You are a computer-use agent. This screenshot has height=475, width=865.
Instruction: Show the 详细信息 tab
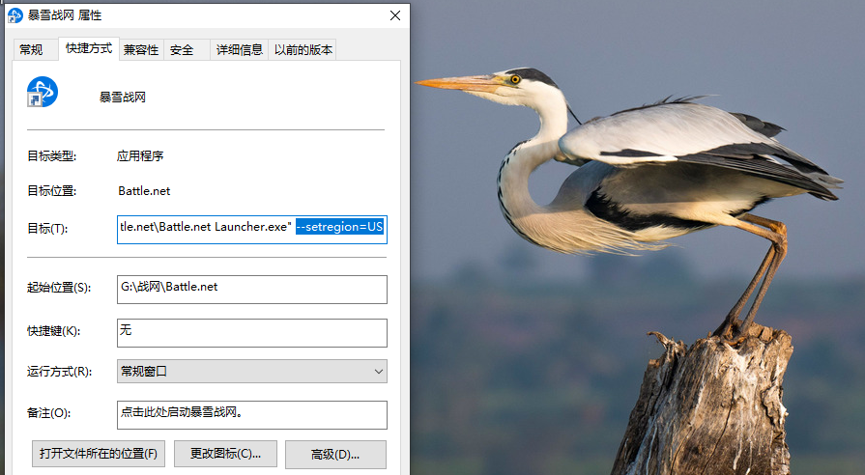[240, 50]
